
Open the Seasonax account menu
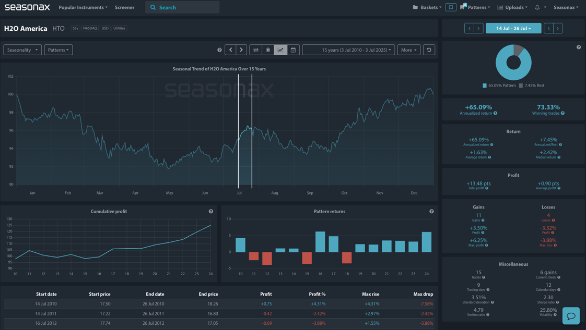(566, 7)
